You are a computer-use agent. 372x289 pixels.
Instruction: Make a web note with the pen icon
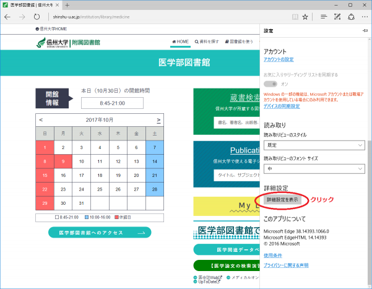337,17
